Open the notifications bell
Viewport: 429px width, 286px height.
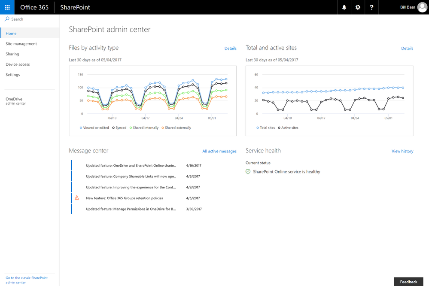pos(344,7)
